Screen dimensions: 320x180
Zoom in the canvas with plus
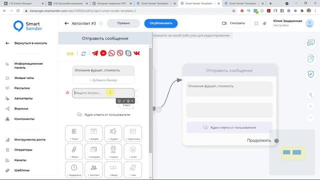tap(310, 106)
